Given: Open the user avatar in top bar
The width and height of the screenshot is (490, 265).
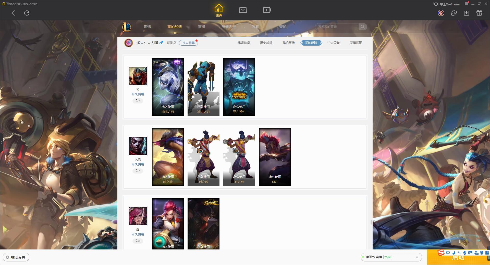Looking at the screenshot, I should tap(441, 13).
